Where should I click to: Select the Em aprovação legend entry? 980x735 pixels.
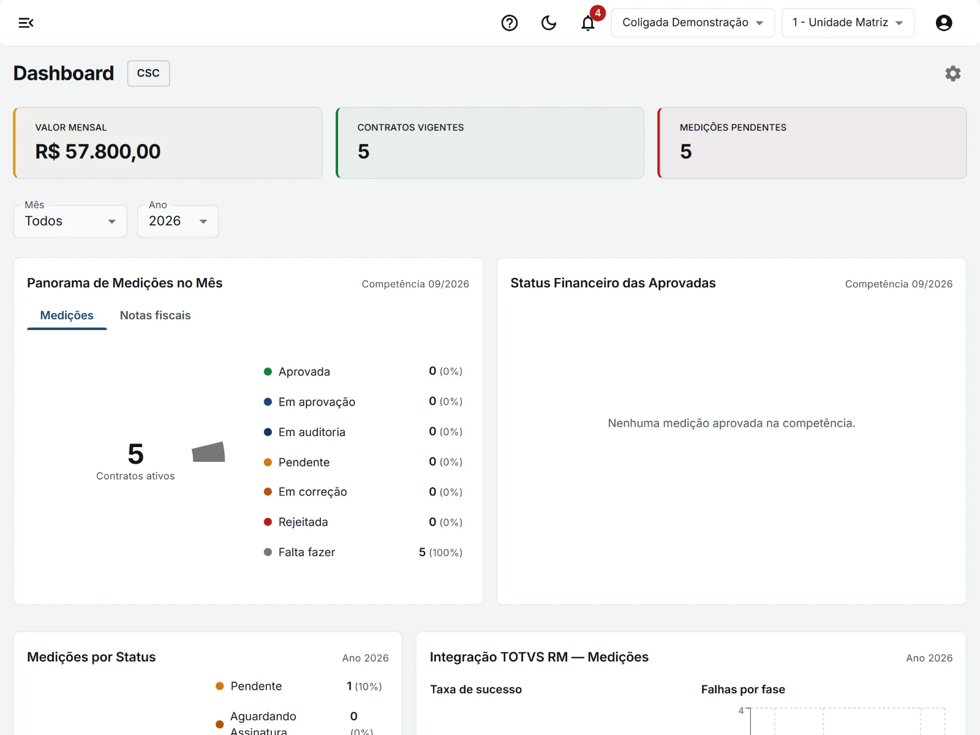coord(363,402)
